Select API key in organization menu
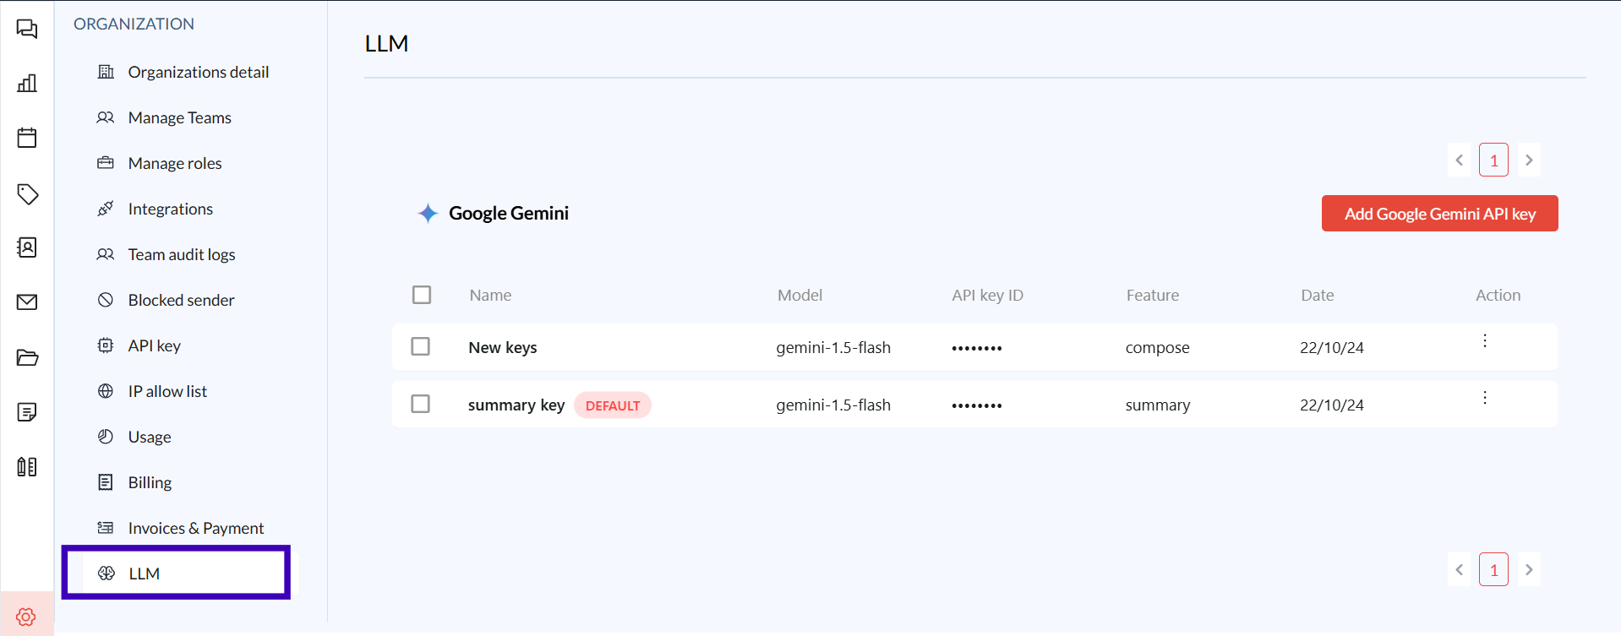The height and width of the screenshot is (636, 1621). click(154, 345)
